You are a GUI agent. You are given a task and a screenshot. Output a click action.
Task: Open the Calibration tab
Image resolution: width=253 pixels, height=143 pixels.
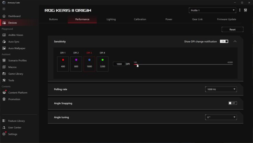140,19
